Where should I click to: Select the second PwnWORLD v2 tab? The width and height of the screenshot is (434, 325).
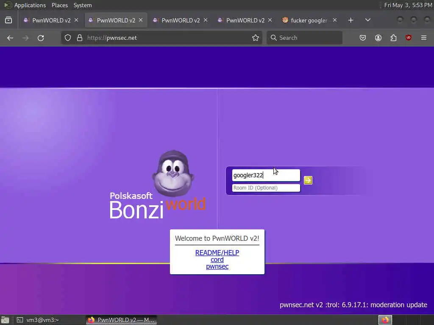116,20
